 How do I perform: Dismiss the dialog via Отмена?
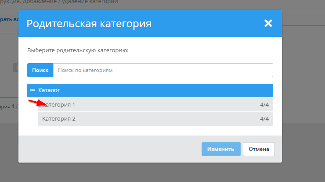tap(259, 149)
